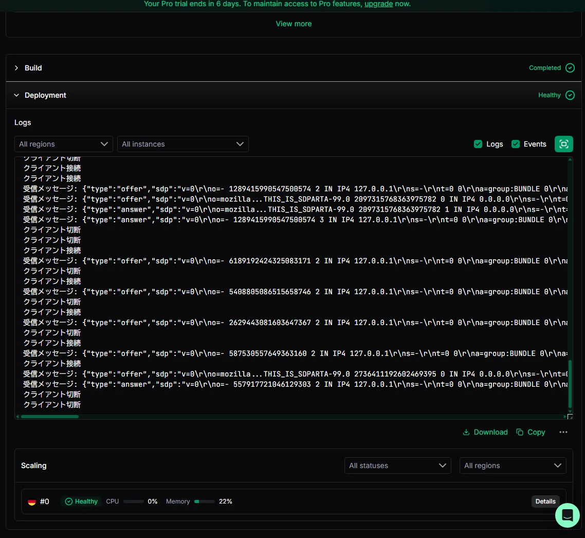
Task: Open the All instances dropdown
Action: click(x=182, y=144)
